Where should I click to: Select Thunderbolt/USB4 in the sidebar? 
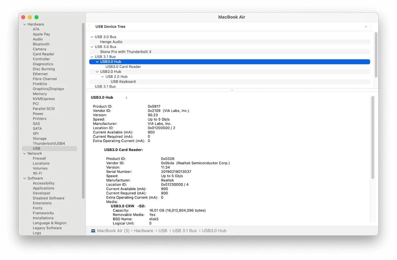(49, 144)
